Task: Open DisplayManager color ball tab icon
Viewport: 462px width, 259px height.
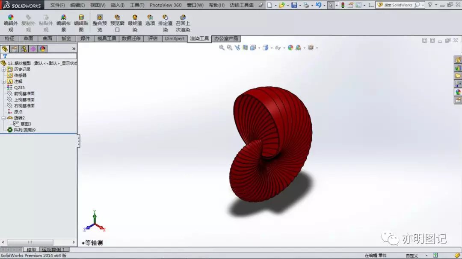Action: pyautogui.click(x=42, y=49)
